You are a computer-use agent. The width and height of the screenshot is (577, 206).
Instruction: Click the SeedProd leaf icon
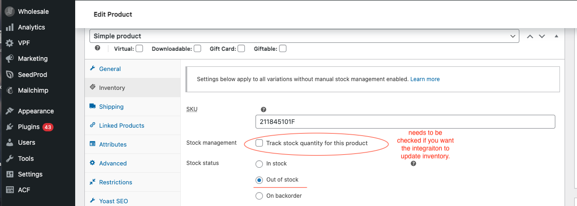[x=10, y=75]
